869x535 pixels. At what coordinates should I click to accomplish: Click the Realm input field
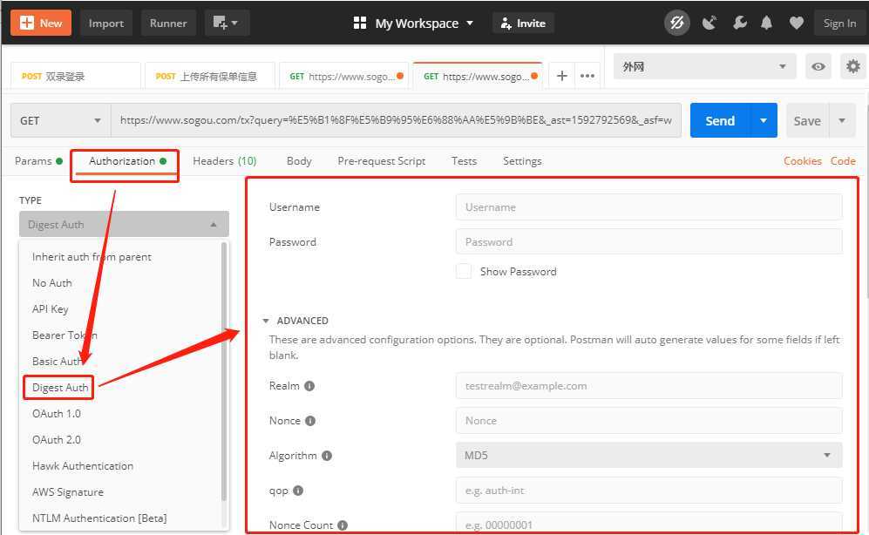[x=649, y=386]
